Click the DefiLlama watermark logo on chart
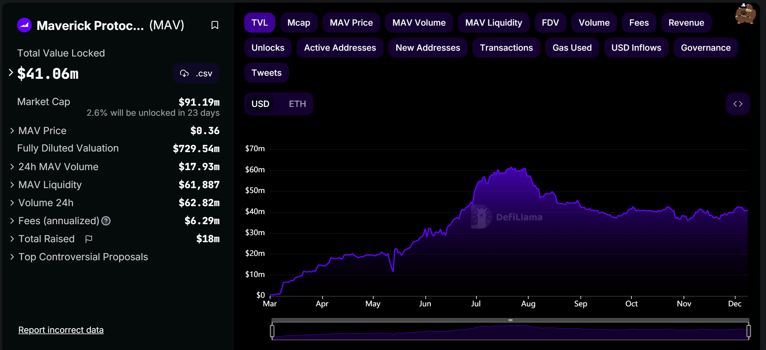This screenshot has height=350, width=766. 481,217
